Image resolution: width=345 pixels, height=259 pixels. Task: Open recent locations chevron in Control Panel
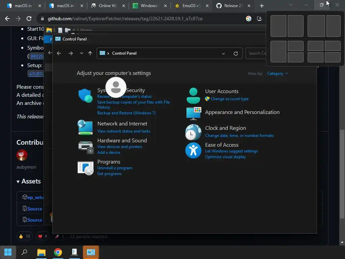coord(82,53)
